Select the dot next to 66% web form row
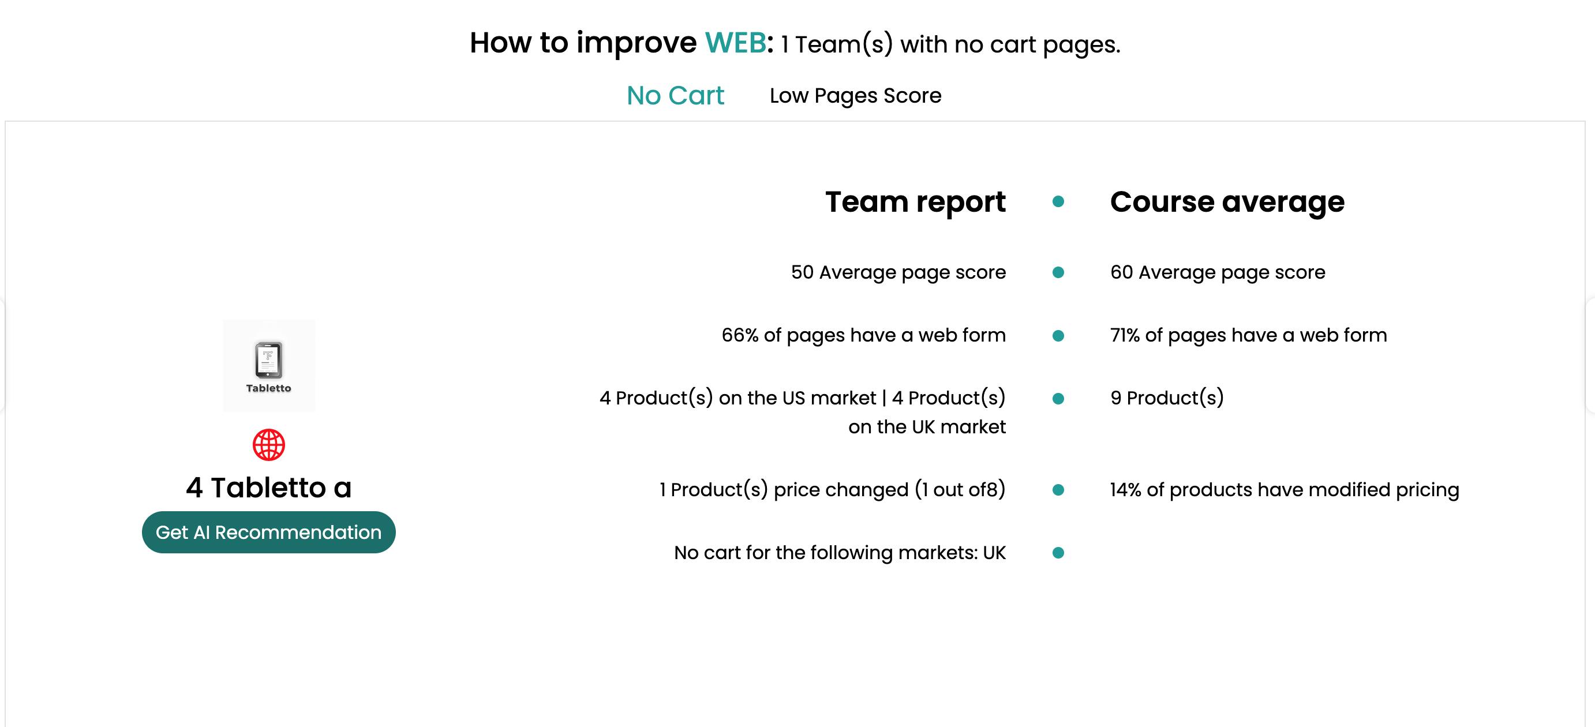The height and width of the screenshot is (727, 1595). click(1058, 336)
